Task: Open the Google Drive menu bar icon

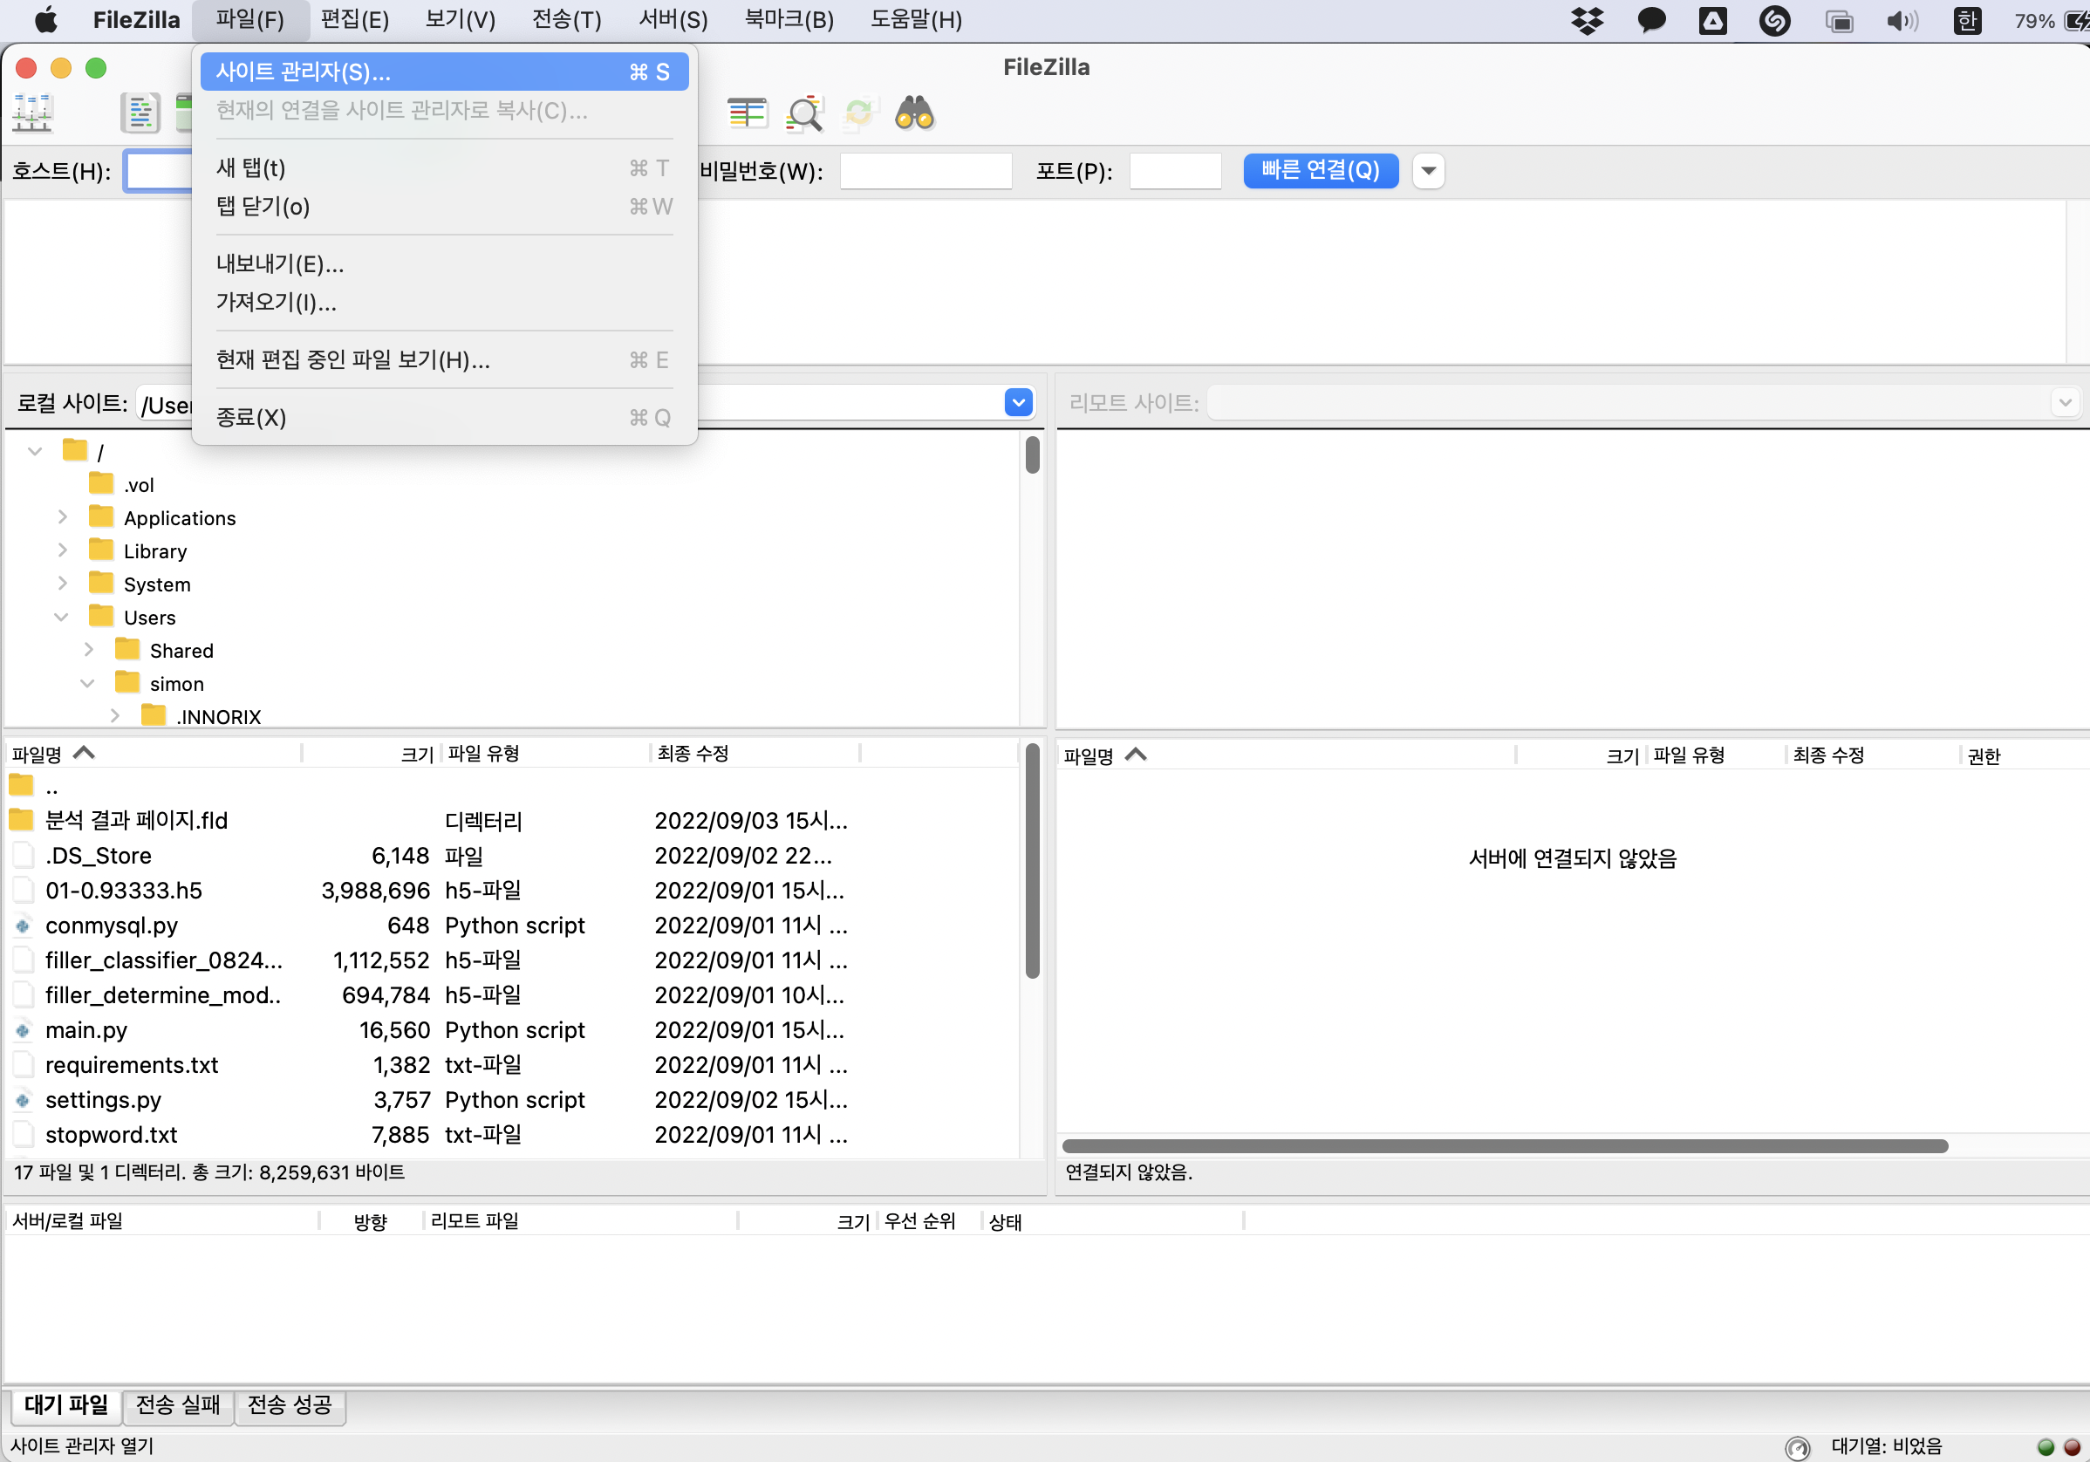Action: click(x=1712, y=20)
